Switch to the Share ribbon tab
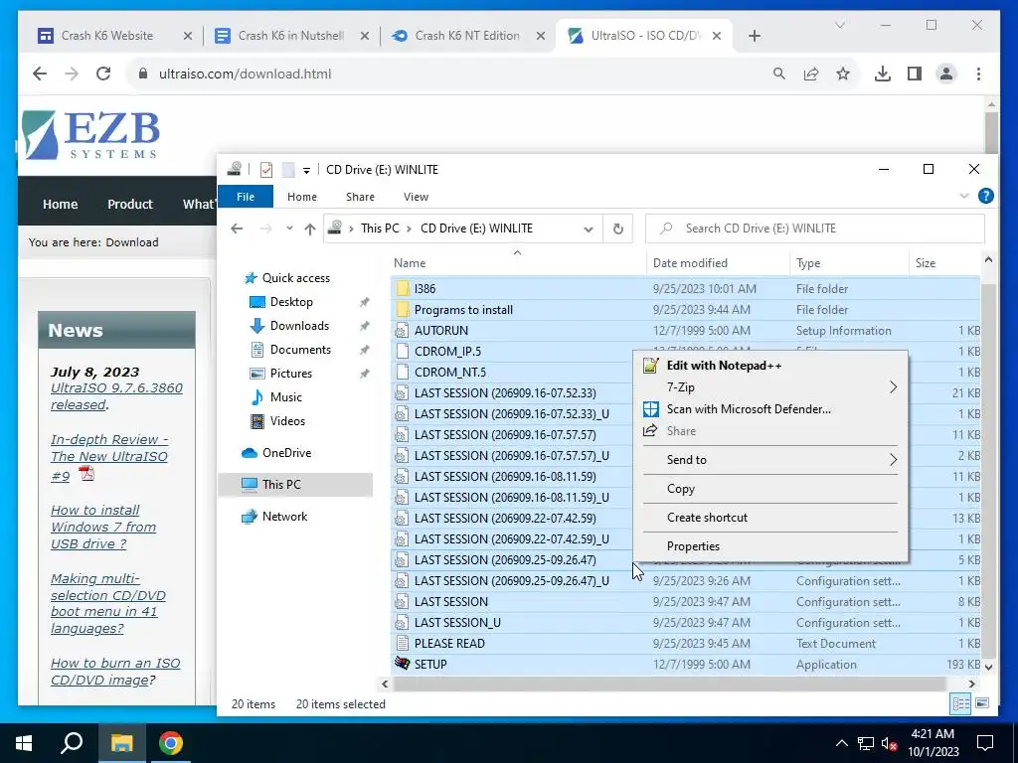Image resolution: width=1018 pixels, height=763 pixels. (360, 197)
